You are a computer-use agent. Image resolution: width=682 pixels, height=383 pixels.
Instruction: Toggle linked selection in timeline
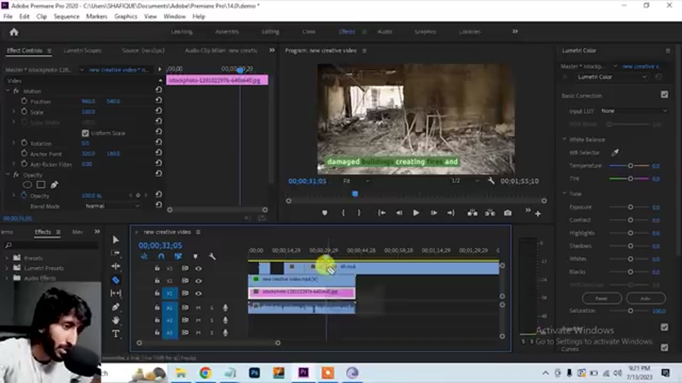178,256
